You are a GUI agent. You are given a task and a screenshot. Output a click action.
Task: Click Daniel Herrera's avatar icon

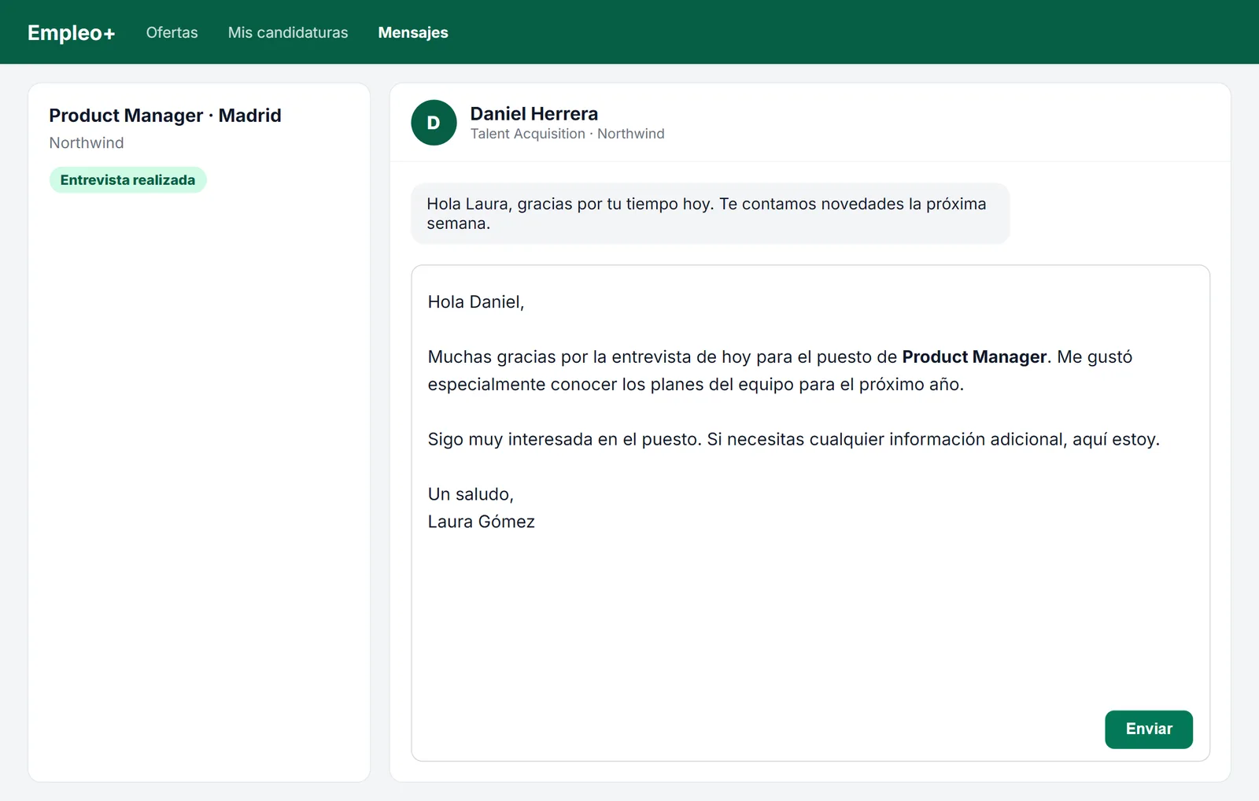point(434,123)
